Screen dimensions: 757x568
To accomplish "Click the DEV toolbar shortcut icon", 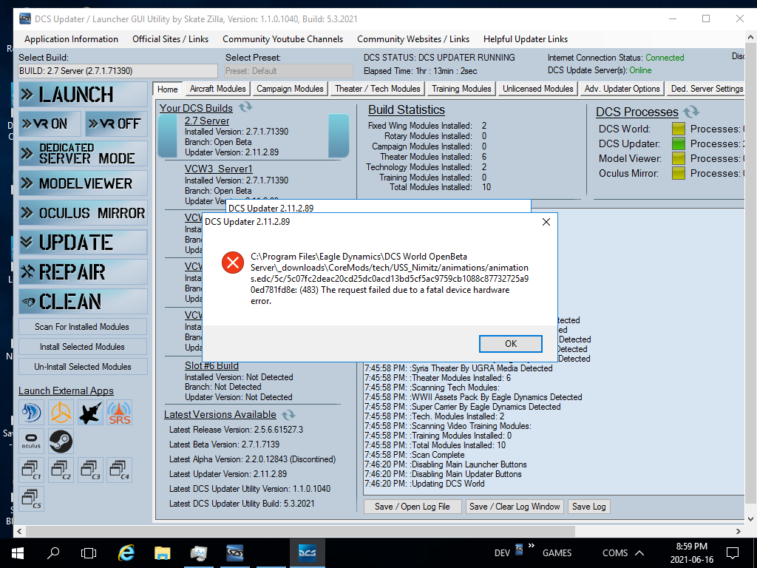I will click(x=520, y=550).
